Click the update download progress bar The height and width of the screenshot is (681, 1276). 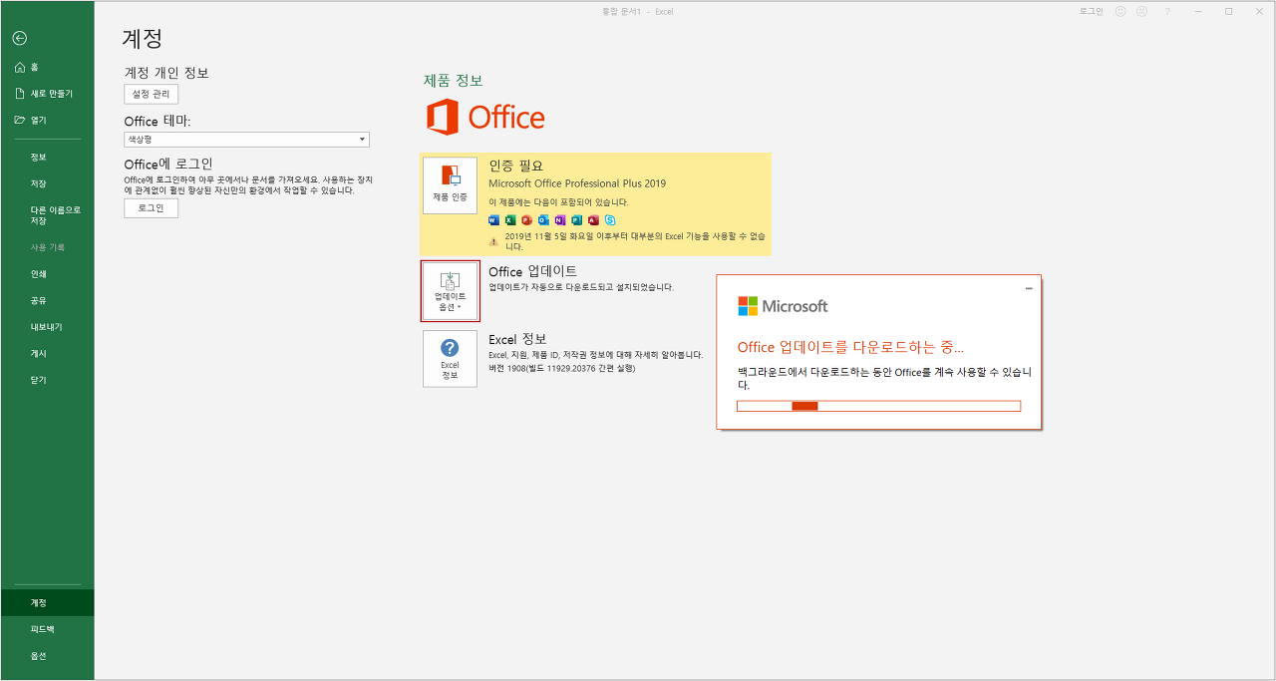878,406
